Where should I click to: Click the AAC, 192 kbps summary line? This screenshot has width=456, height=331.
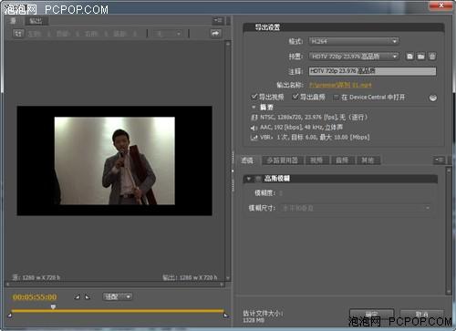(x=301, y=128)
